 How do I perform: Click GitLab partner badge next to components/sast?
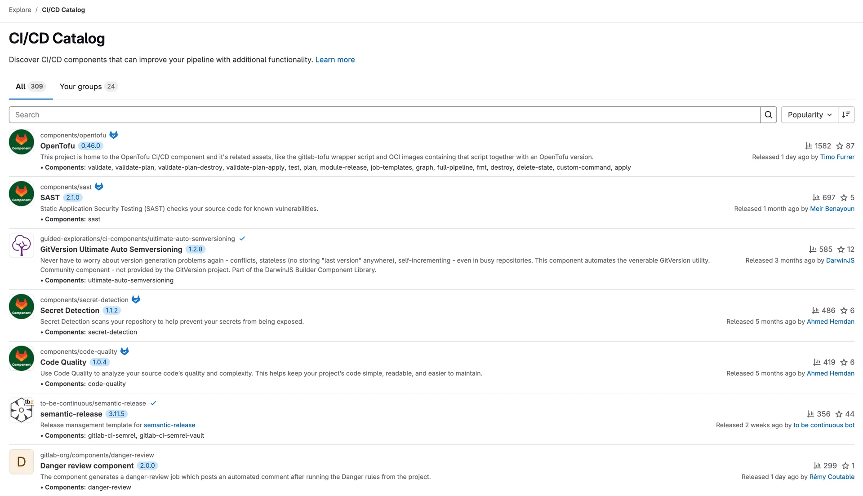point(99,187)
